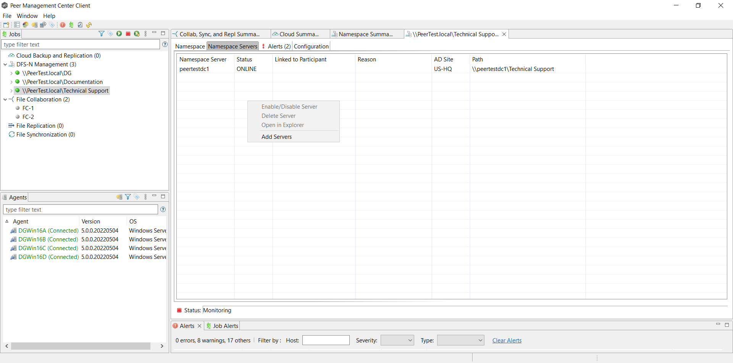Click the green puzzle piece toolbar icon
Screen dimensions: 733x363
71,25
